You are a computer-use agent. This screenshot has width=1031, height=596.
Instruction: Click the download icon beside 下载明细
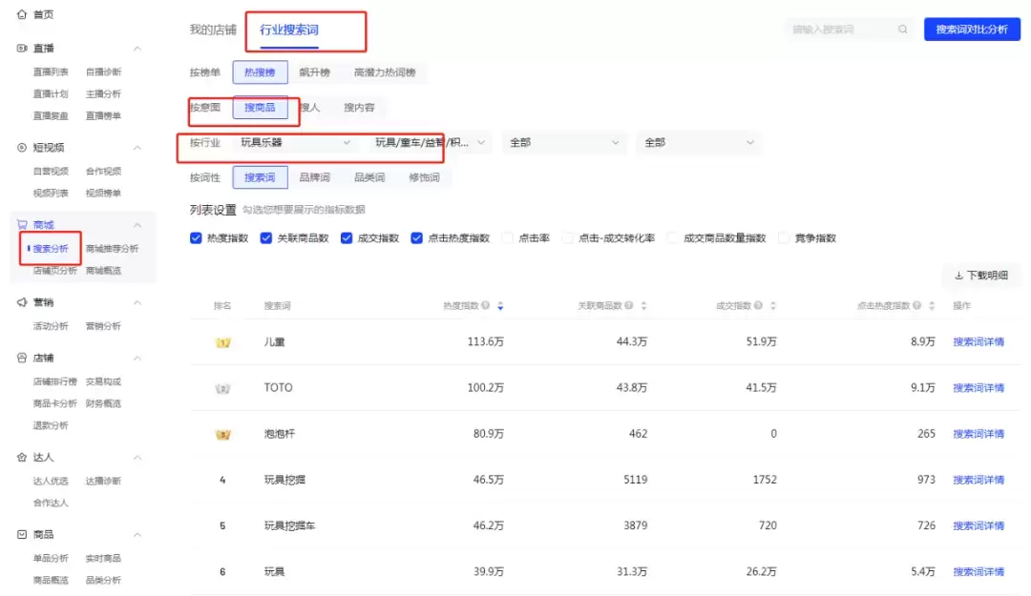958,276
